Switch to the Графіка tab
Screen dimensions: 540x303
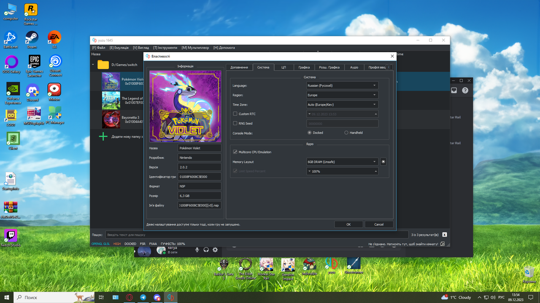click(x=304, y=67)
